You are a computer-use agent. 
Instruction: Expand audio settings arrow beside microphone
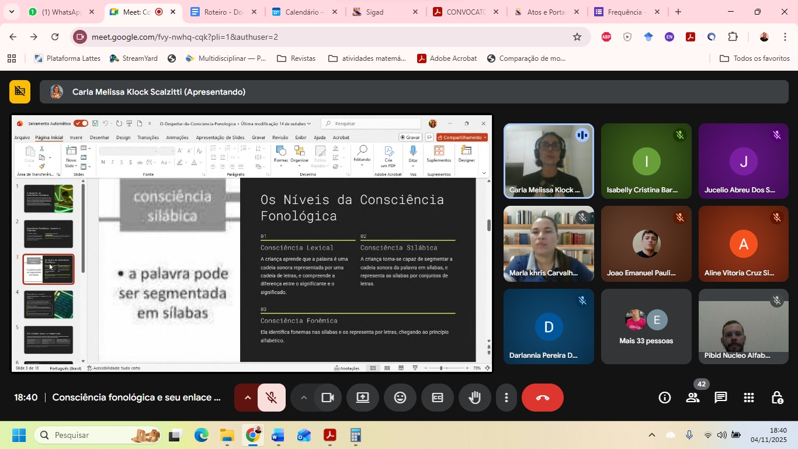(247, 398)
